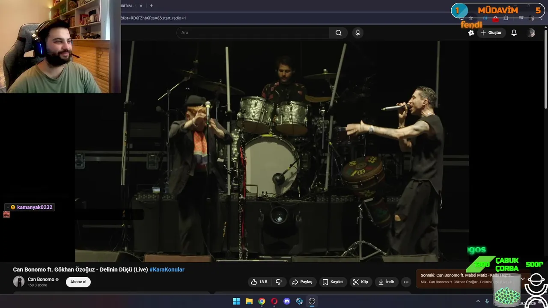548x308 pixels.
Task: Click the sparkle icon beside Oluştur
Action: coord(471,33)
